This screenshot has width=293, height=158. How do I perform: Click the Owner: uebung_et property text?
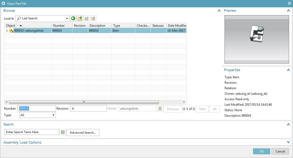pyautogui.click(x=246, y=94)
